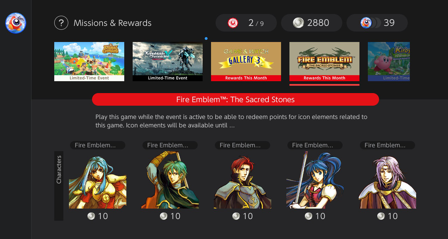Open the Kirby limited-time event banner
The height and width of the screenshot is (239, 448).
pos(389,62)
